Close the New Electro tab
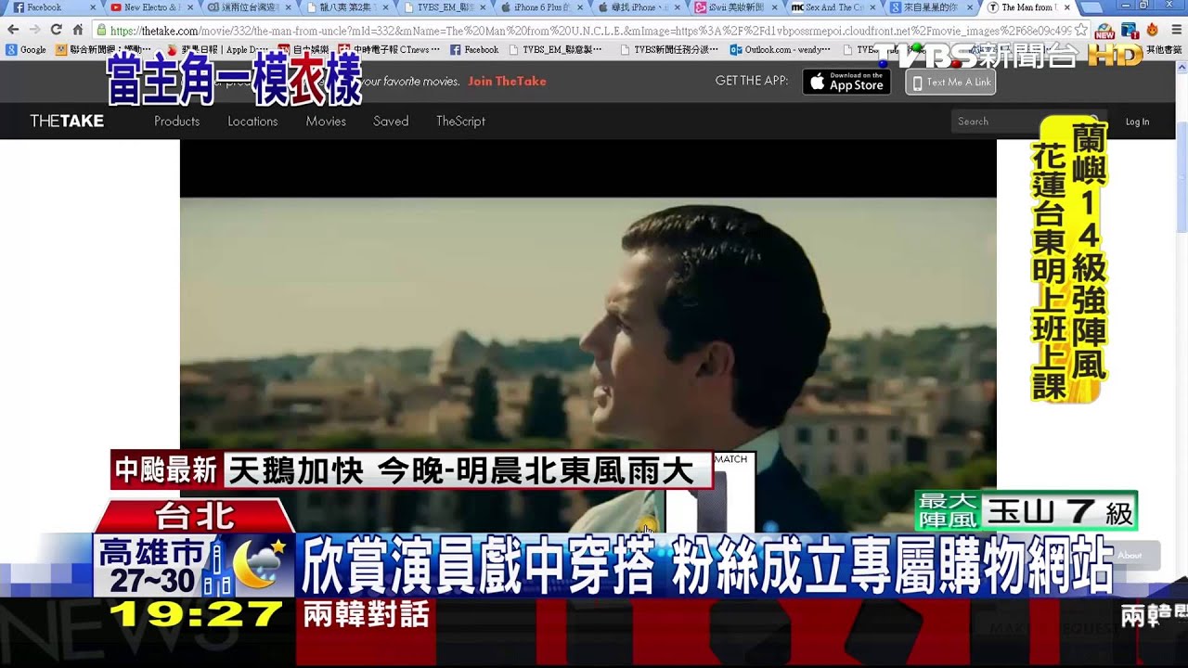This screenshot has height=668, width=1188. pos(190,7)
